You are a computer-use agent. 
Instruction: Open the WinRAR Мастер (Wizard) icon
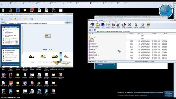(x=123, y=26)
